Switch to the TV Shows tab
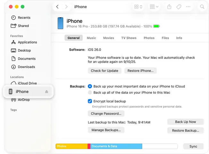The width and height of the screenshot is (209, 154). click(129, 38)
